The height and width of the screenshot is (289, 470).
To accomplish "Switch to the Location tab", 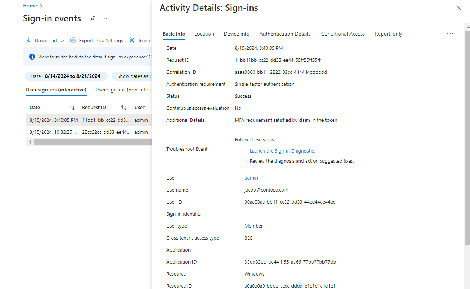I will click(x=204, y=34).
